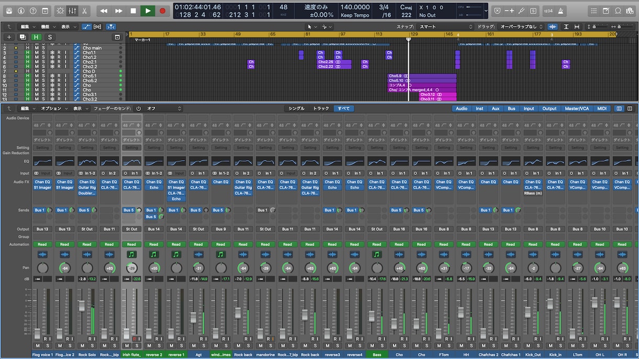Toggle the tuner icon in control bar
This screenshot has width=639, height=359.
click(521, 10)
